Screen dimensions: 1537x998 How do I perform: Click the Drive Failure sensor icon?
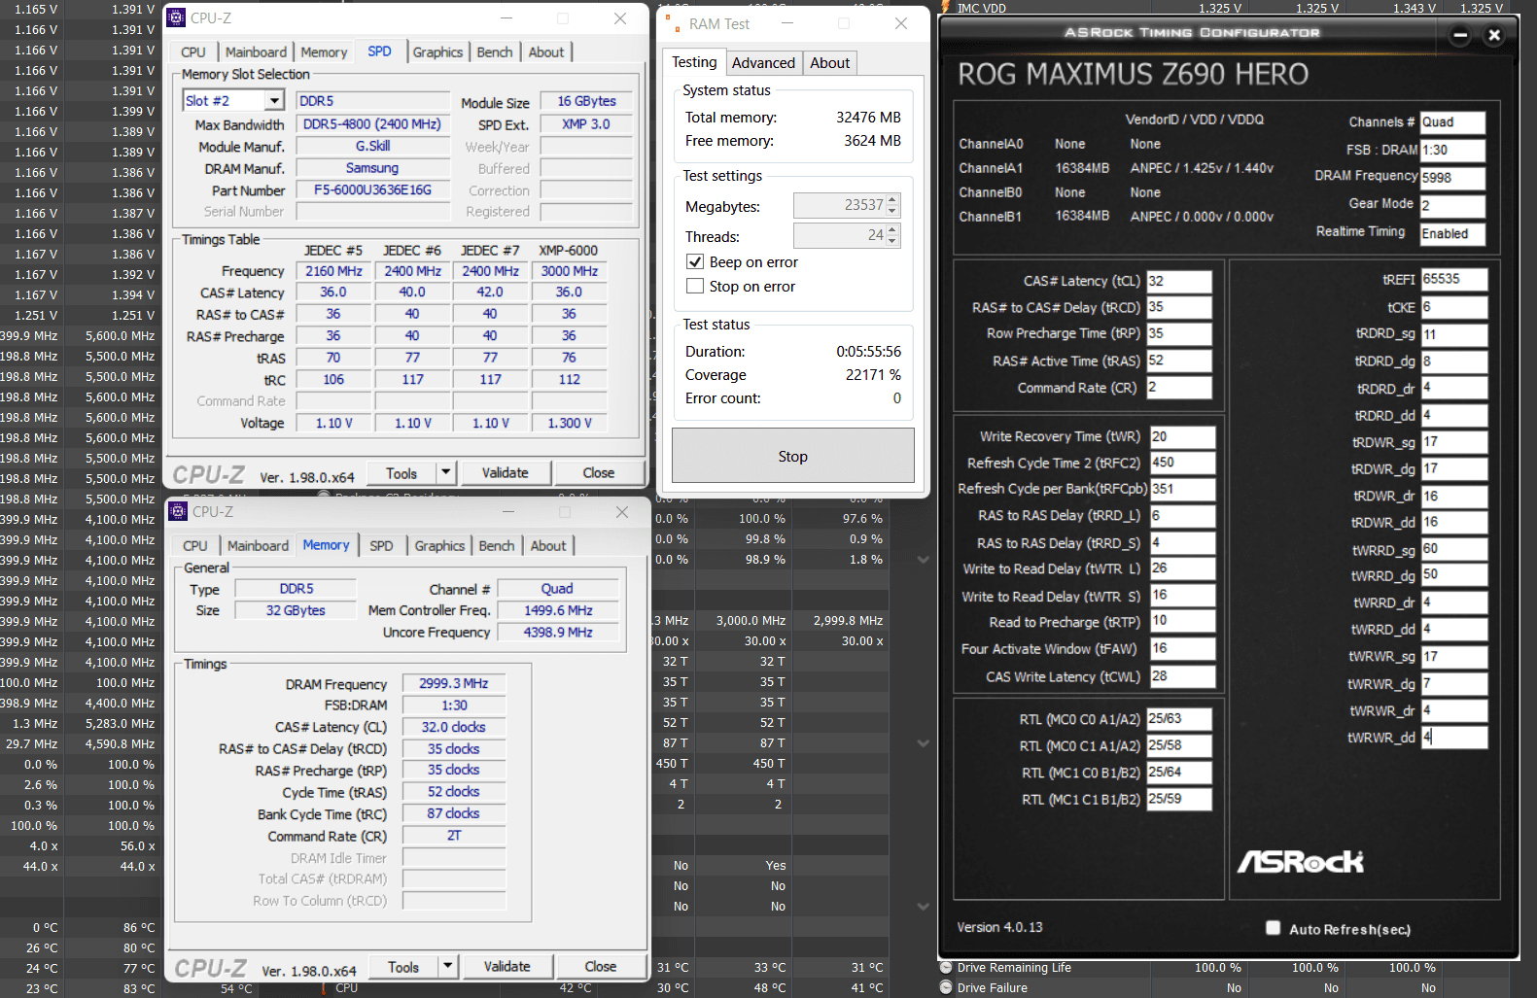(x=946, y=987)
